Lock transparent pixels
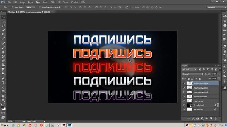The width and height of the screenshot is (227, 127). 188,79
